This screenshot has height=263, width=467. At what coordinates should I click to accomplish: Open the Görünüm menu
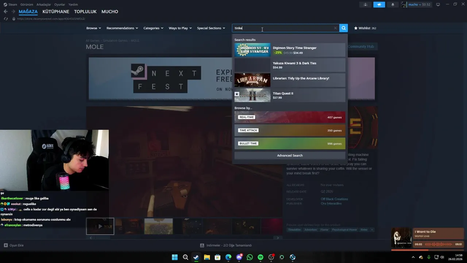27,4
